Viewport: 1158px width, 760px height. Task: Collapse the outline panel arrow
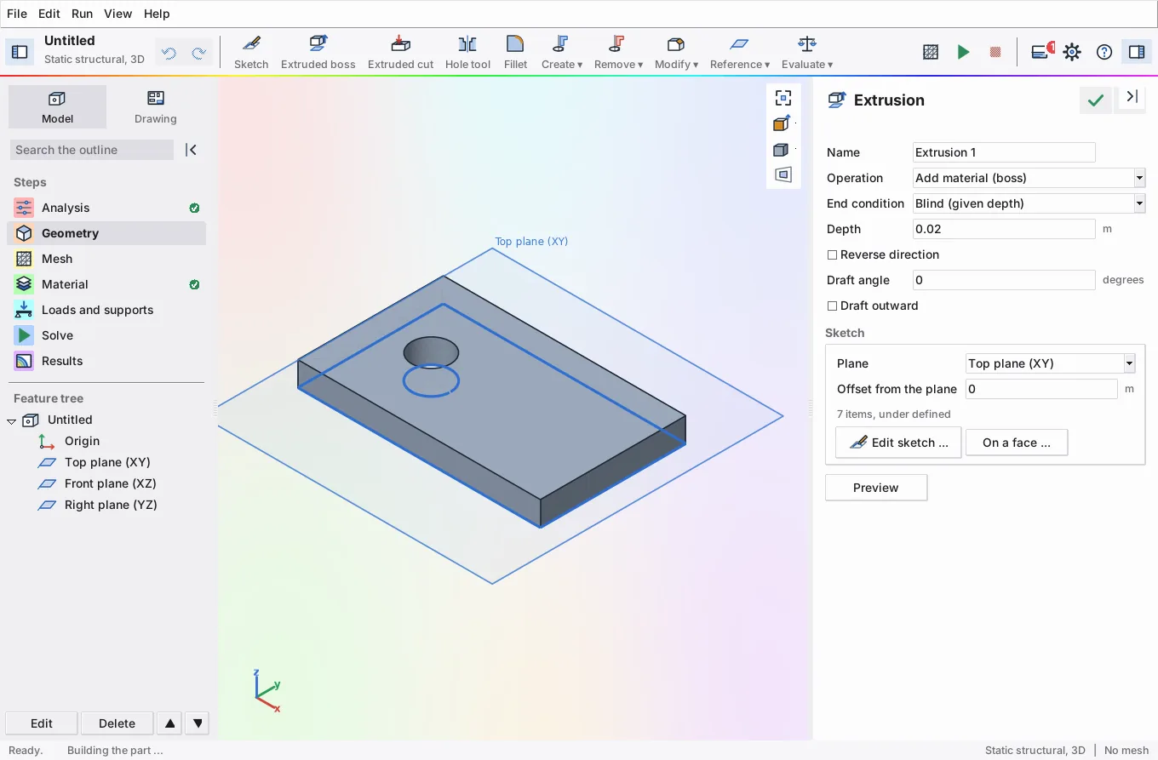[192, 150]
